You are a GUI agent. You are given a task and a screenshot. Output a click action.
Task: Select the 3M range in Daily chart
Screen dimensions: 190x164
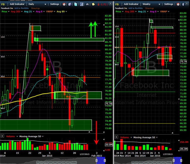click(55, 162)
